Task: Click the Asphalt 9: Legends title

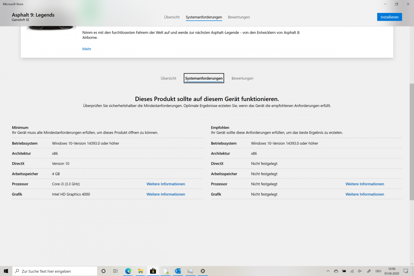Action: click(x=33, y=15)
